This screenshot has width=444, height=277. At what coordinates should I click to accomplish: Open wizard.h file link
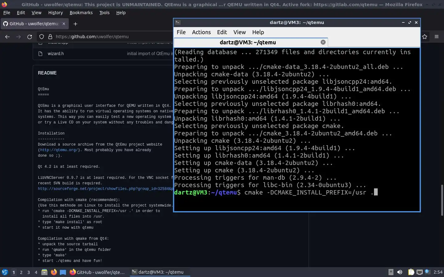pos(55,54)
